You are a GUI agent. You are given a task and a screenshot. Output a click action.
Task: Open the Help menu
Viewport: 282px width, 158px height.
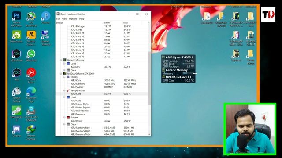tap(82, 19)
